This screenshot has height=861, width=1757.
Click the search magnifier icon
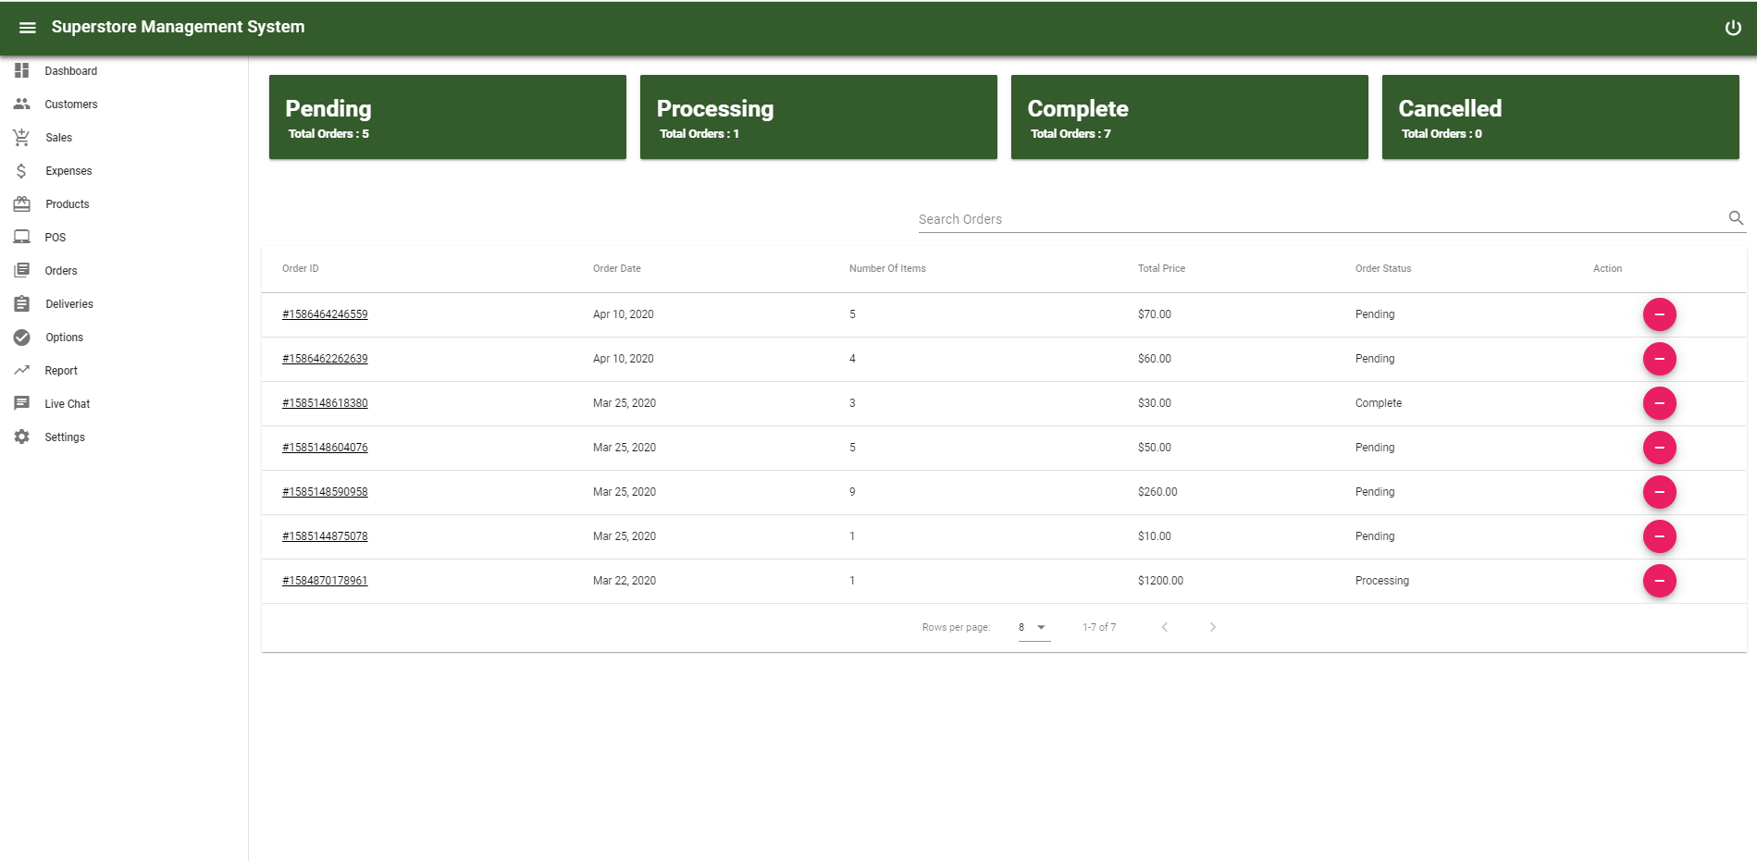1737,218
